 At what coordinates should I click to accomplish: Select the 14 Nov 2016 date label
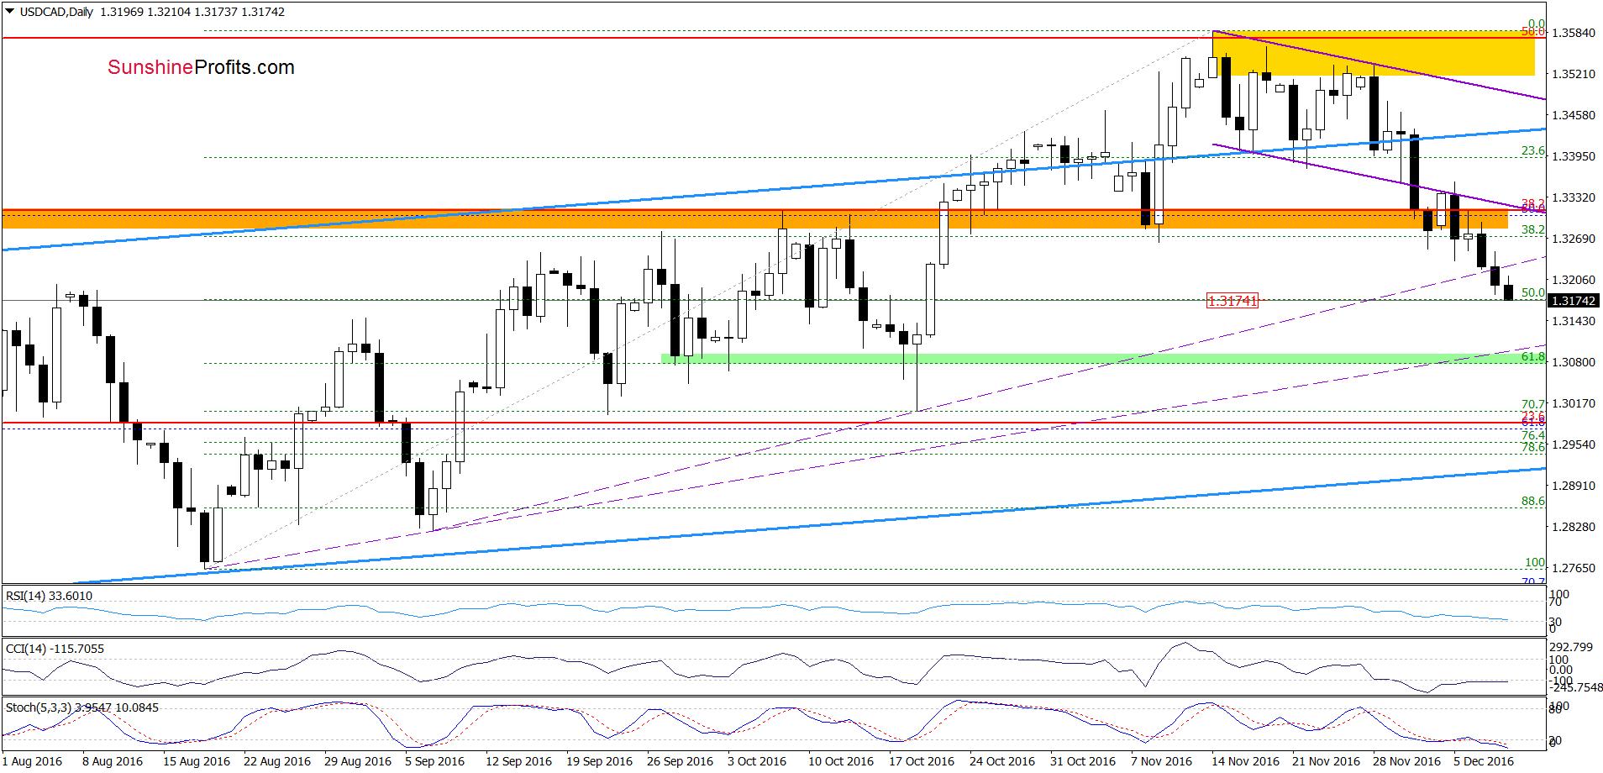pos(1245,761)
